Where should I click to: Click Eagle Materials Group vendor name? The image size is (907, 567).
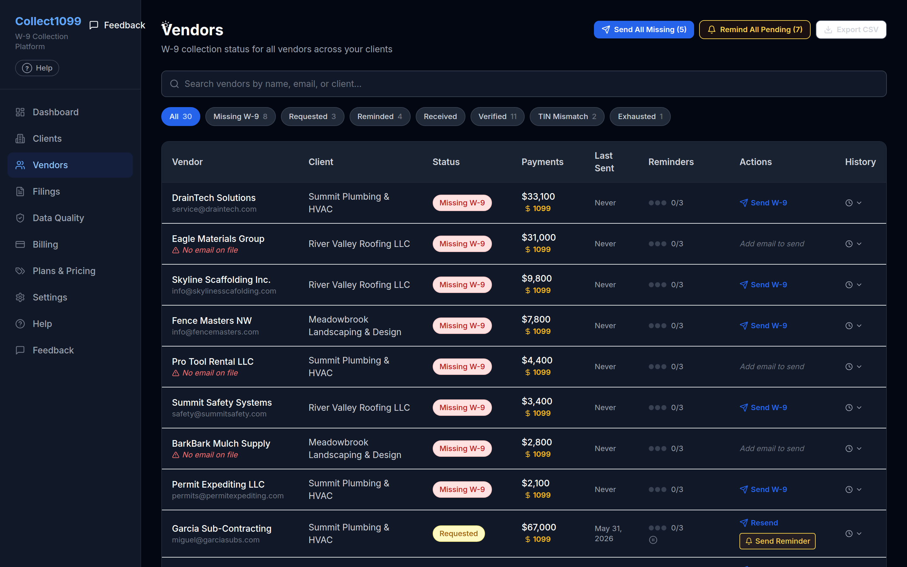(218, 238)
